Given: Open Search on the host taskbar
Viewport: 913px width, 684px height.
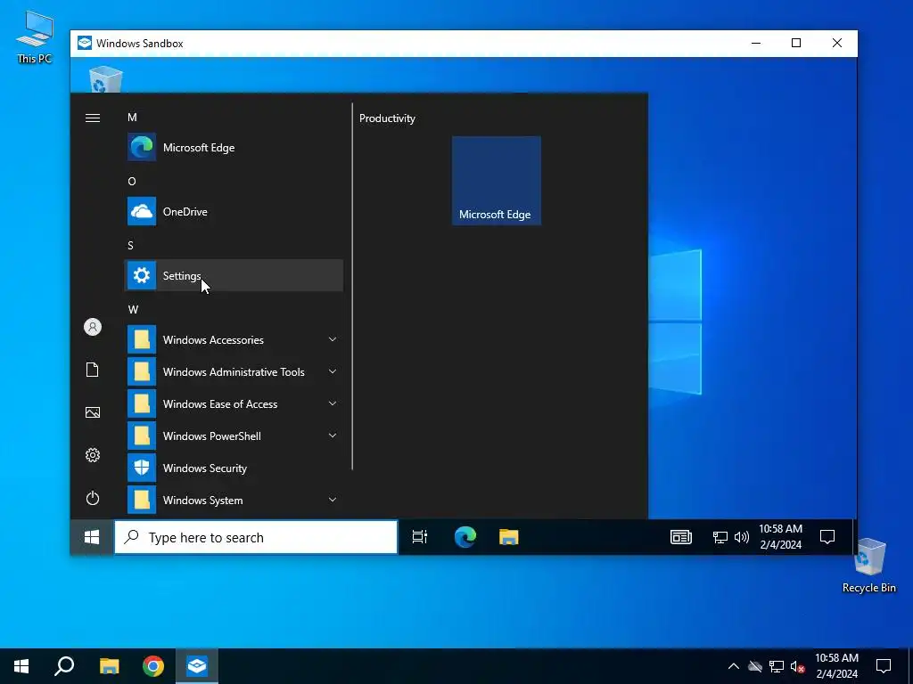Looking at the screenshot, I should coord(64,666).
